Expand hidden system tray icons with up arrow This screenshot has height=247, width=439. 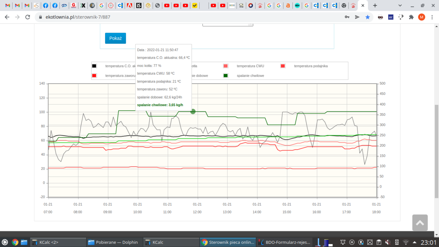(x=415, y=242)
